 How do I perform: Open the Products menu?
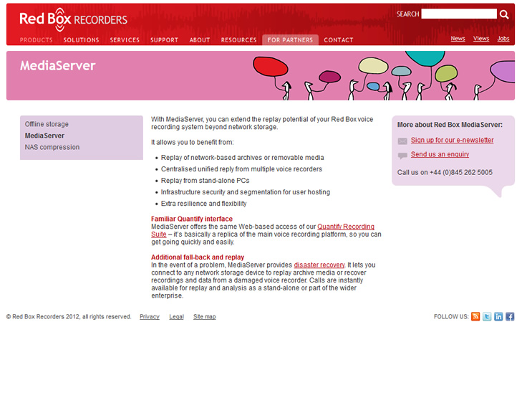click(37, 40)
